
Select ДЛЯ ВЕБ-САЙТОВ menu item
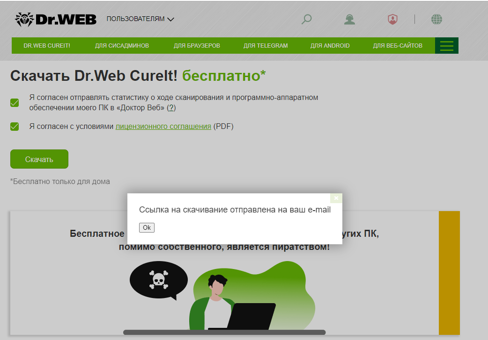(398, 46)
